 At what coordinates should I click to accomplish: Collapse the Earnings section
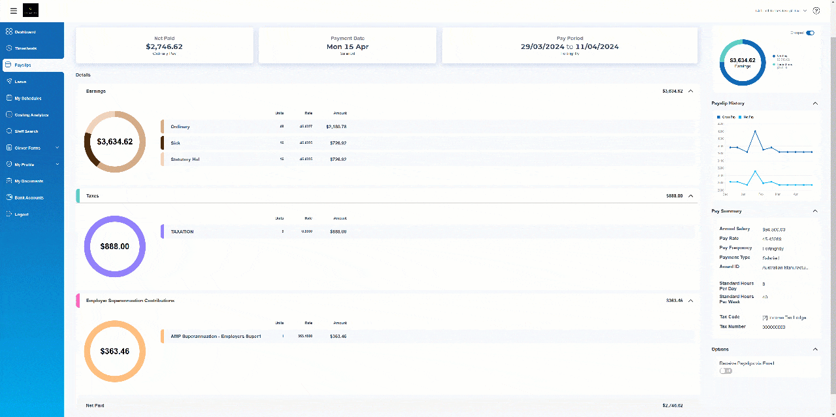690,92
